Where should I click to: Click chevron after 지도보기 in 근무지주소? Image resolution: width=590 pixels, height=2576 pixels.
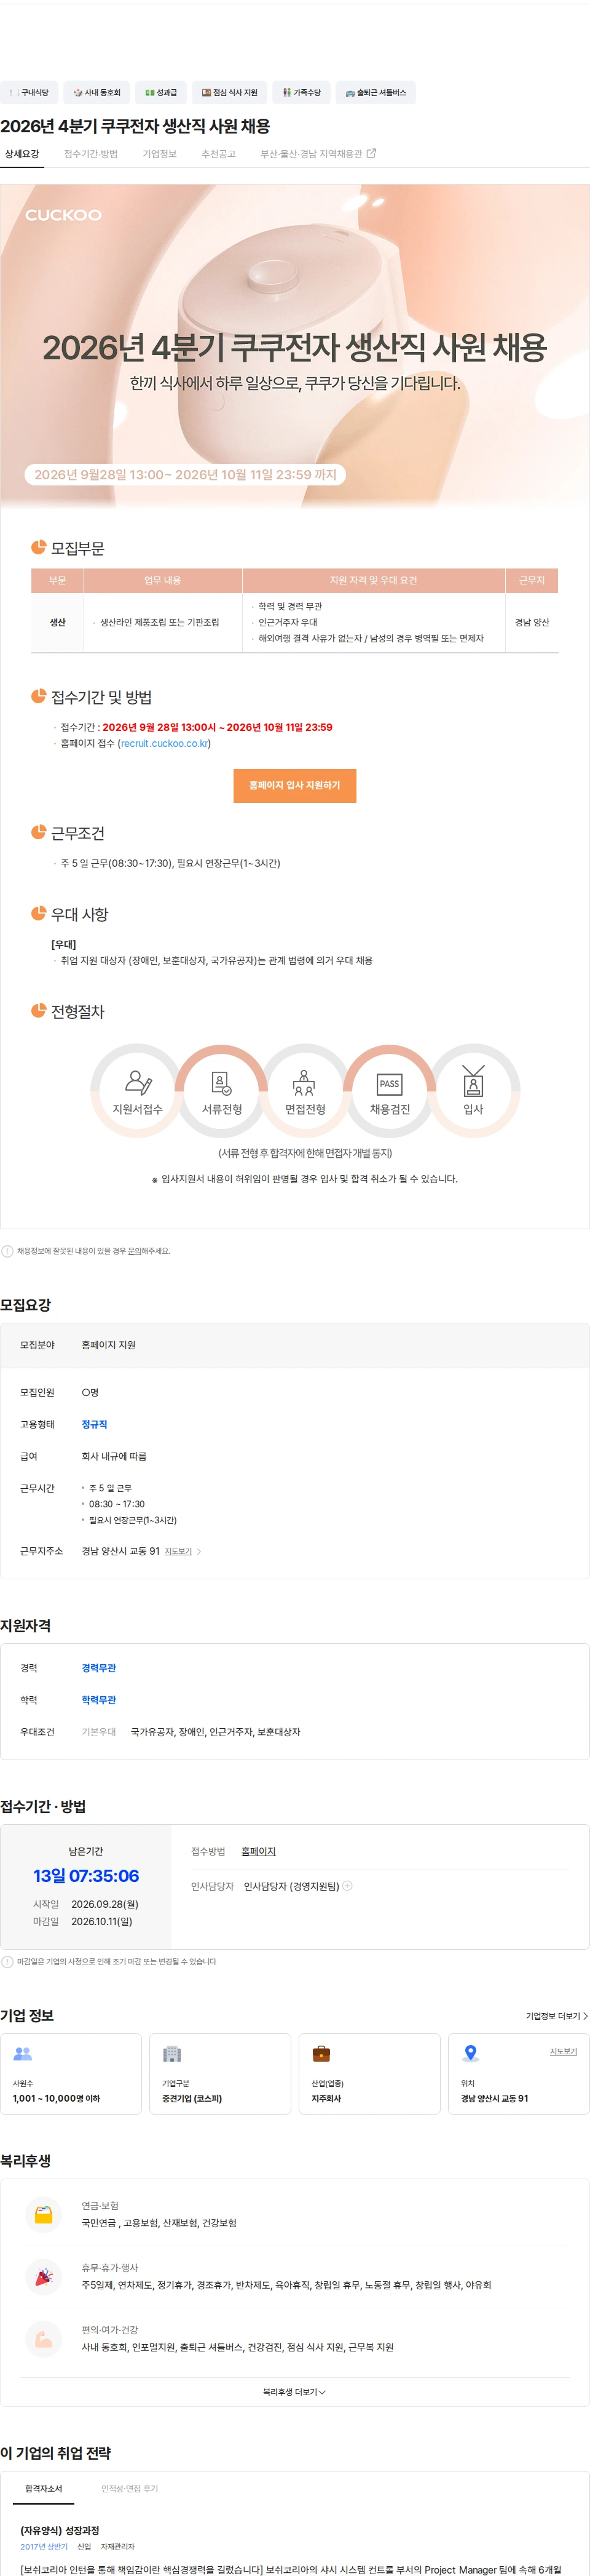point(199,1551)
